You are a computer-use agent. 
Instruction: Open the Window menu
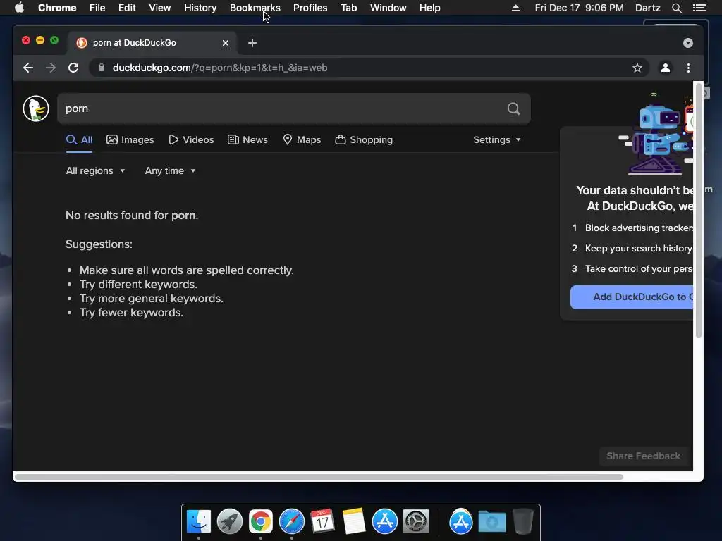pyautogui.click(x=388, y=8)
